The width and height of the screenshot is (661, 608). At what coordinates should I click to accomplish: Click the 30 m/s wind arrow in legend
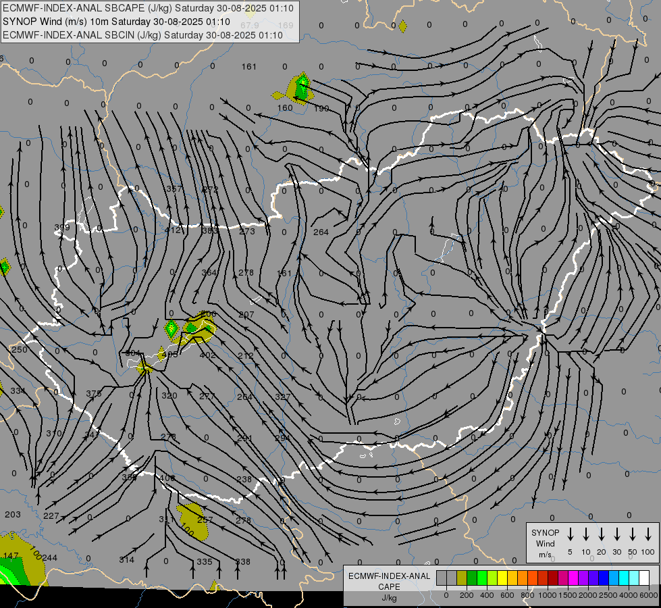(x=616, y=534)
